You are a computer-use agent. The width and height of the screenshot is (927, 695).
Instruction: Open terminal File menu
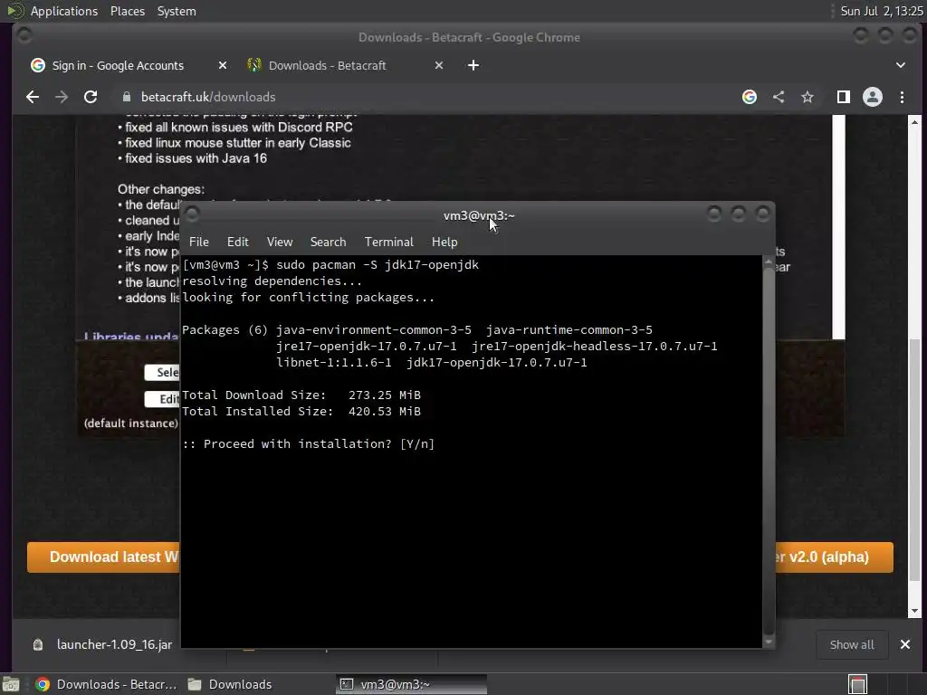[x=198, y=243]
